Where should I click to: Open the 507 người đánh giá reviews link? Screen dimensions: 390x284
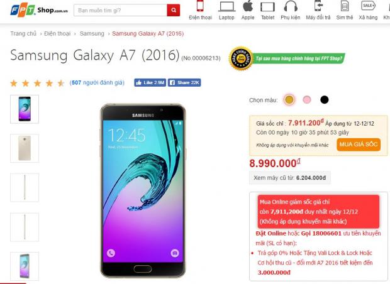97,82
